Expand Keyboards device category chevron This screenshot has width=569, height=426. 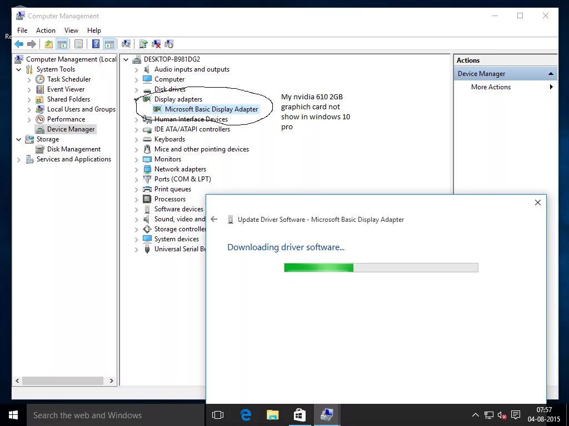[x=137, y=139]
